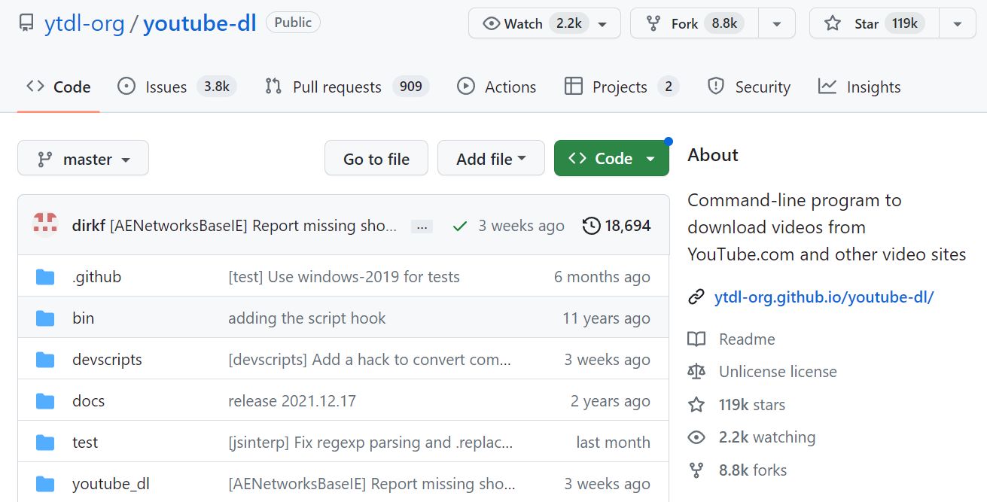Click the devscripts folder icon
This screenshot has width=987, height=502.
tap(45, 360)
